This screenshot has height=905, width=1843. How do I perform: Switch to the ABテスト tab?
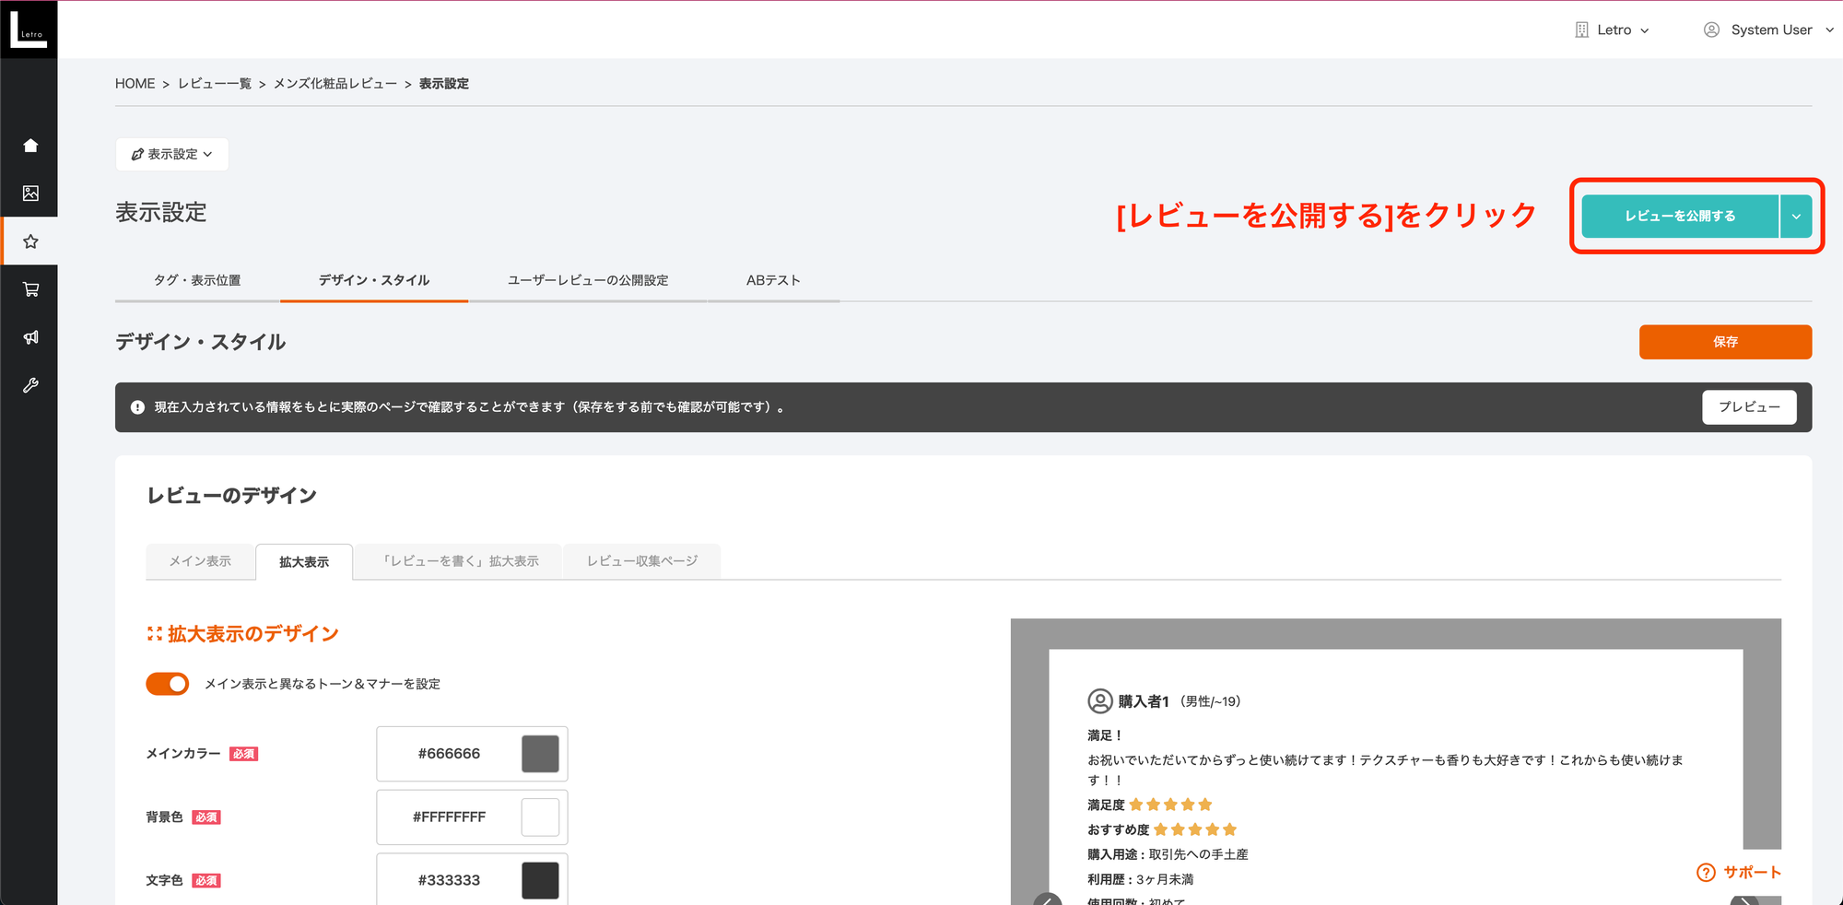(773, 280)
